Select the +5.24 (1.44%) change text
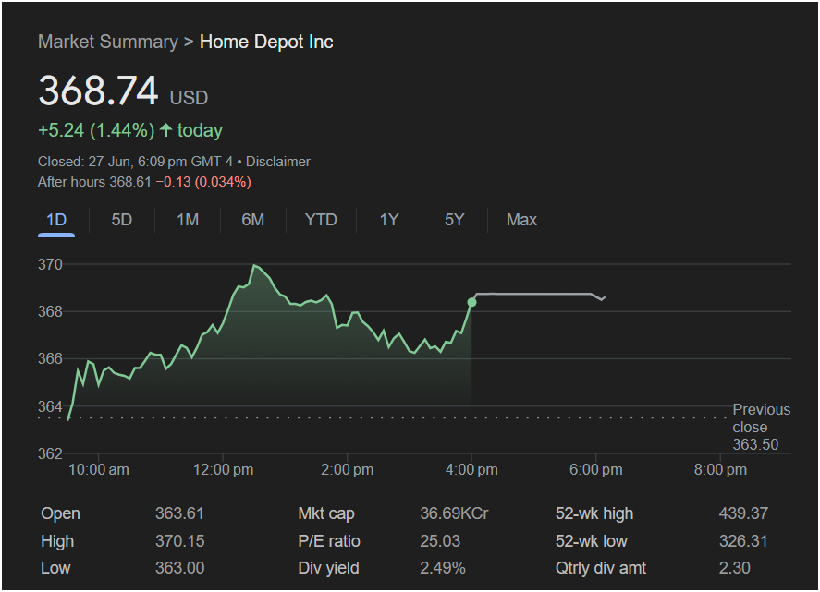The height and width of the screenshot is (592, 820). pos(96,130)
